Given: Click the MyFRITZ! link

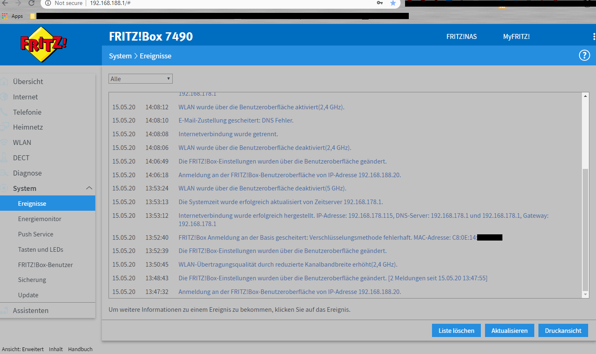Looking at the screenshot, I should 516,36.
